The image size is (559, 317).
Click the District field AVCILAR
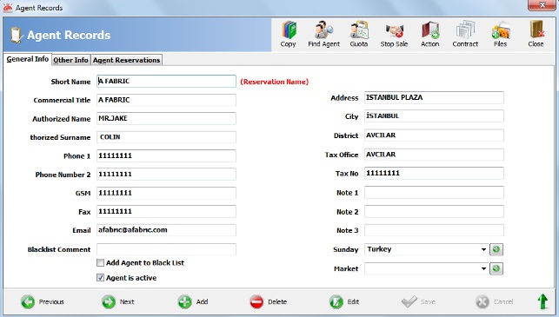point(434,135)
